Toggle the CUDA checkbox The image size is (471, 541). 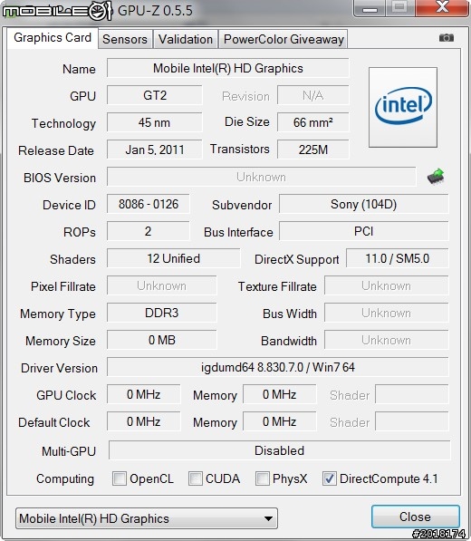195,478
